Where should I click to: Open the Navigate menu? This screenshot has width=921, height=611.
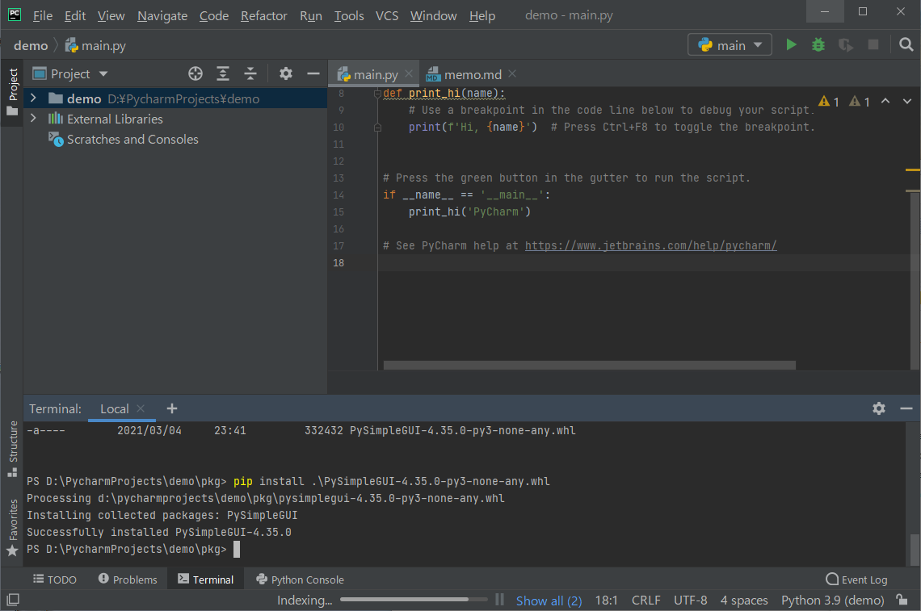click(162, 16)
